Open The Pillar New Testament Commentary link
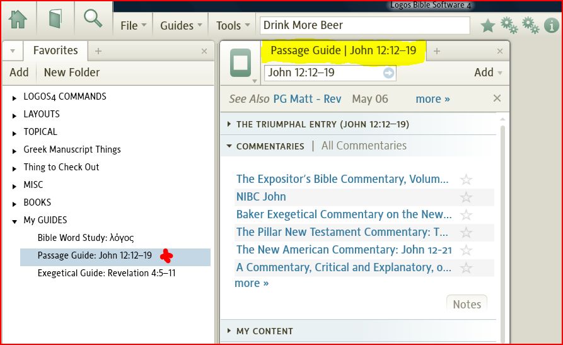 (342, 232)
